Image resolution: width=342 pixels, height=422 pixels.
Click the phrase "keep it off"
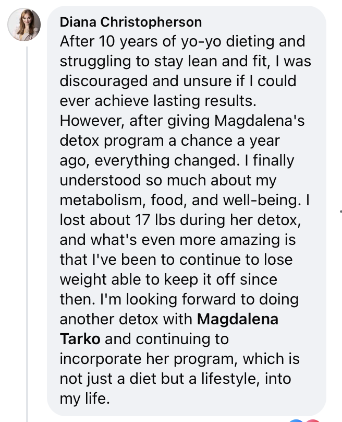pyautogui.click(x=200, y=279)
